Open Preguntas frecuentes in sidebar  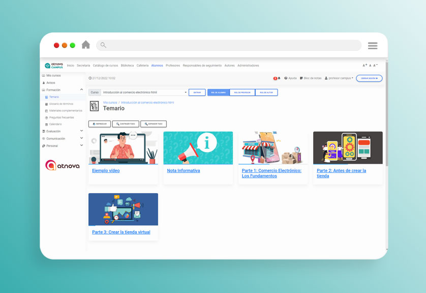point(63,118)
